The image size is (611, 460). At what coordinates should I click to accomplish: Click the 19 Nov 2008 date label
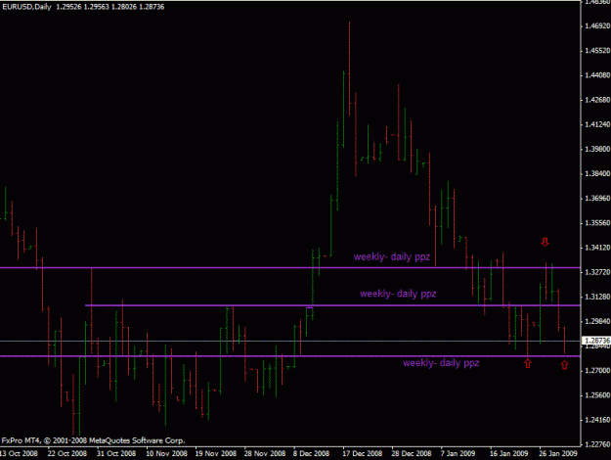215,454
